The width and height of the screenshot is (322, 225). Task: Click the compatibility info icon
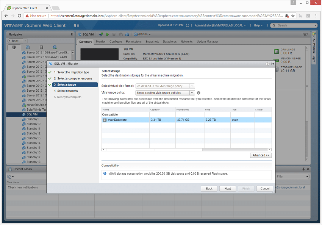pyautogui.click(x=105, y=173)
